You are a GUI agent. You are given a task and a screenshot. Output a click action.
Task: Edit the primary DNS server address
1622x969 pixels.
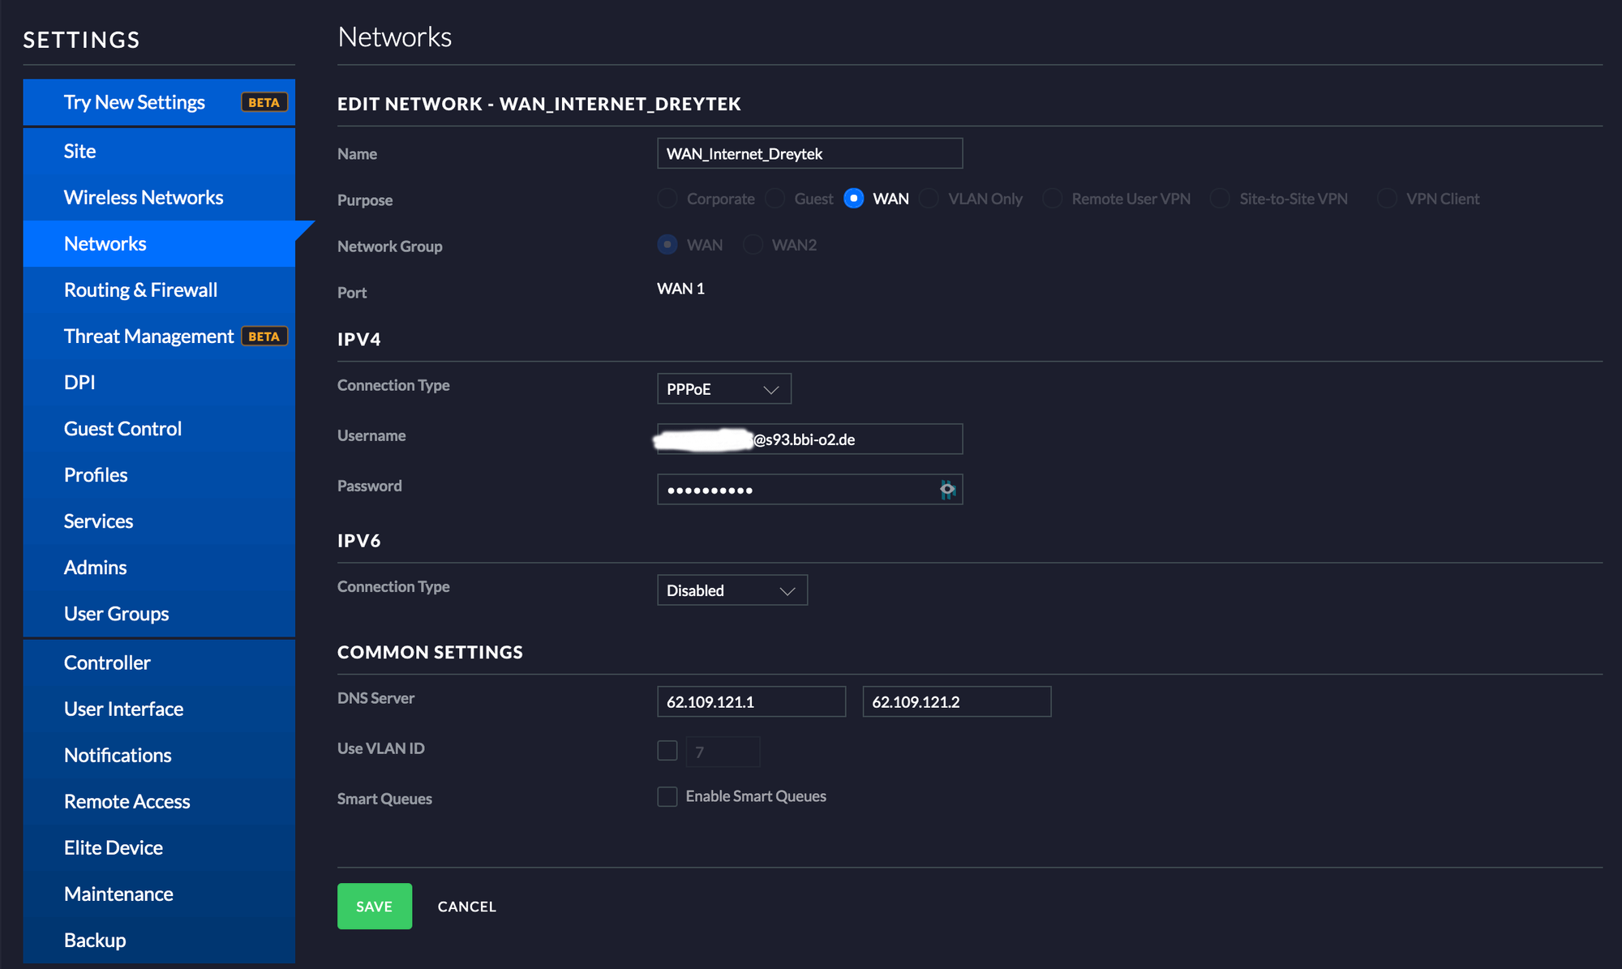click(751, 701)
